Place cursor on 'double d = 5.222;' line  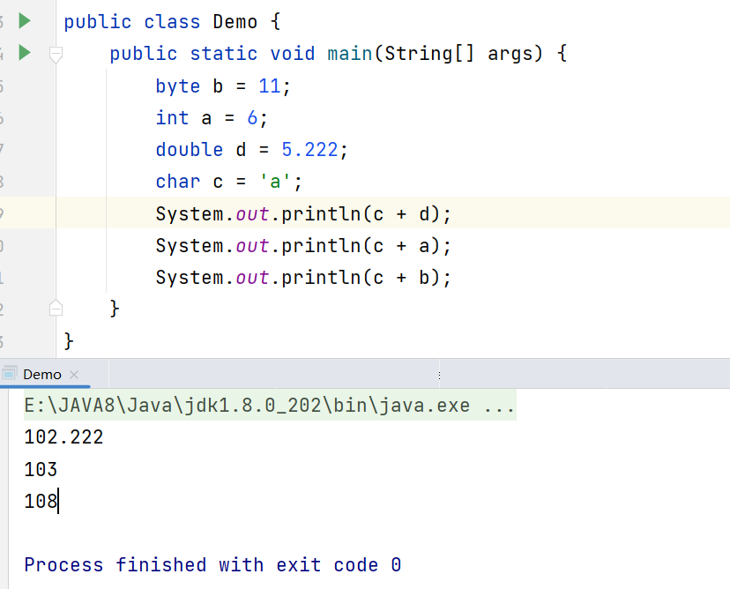coord(251,150)
